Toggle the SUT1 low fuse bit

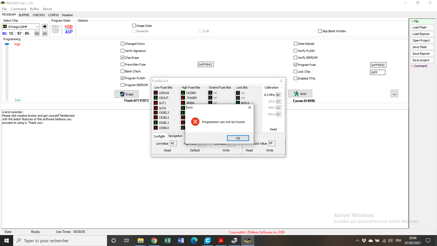pos(156,103)
